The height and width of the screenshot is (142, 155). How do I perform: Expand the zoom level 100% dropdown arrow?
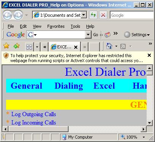pyautogui.click(x=144, y=137)
